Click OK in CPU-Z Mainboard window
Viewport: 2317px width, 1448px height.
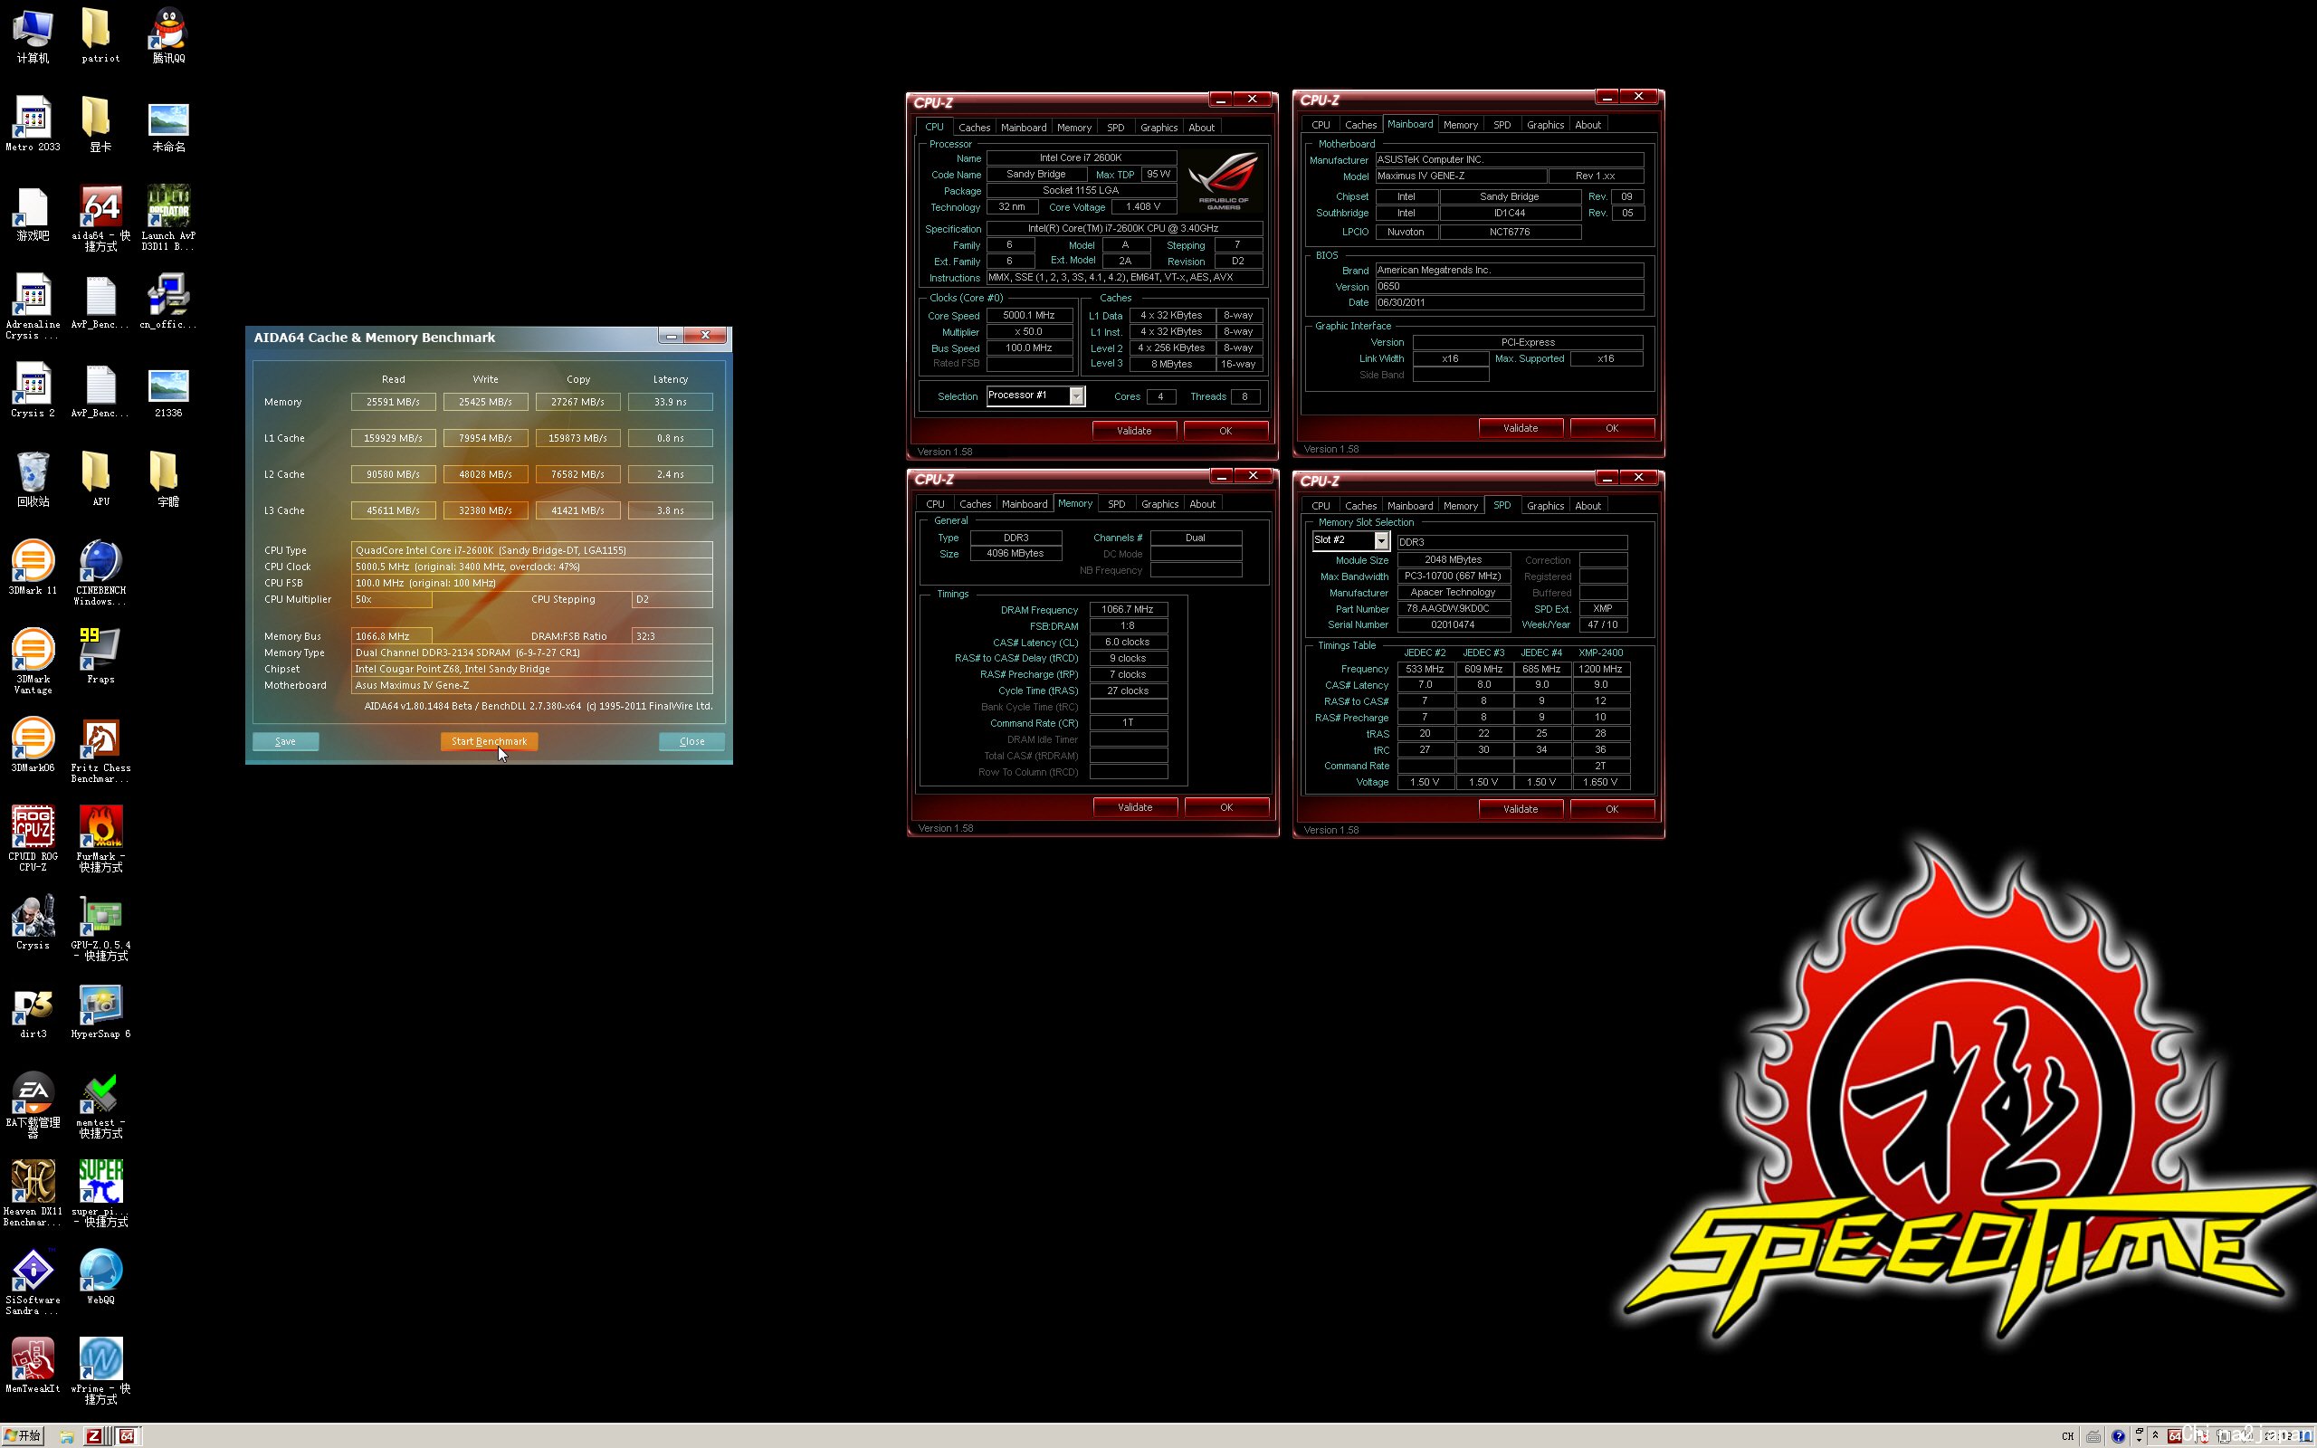pos(1611,428)
